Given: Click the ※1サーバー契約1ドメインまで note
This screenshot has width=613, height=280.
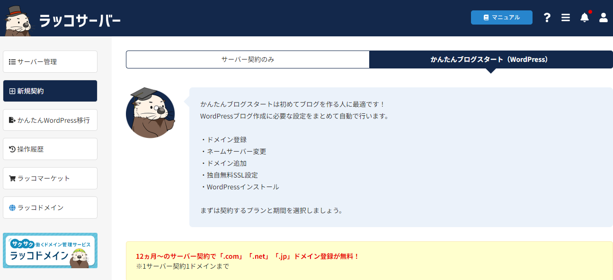Looking at the screenshot, I should point(182,266).
